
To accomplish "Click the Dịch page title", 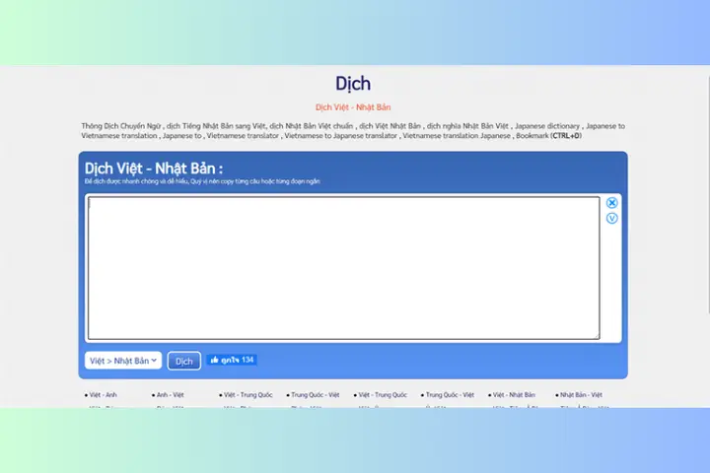I will (353, 84).
